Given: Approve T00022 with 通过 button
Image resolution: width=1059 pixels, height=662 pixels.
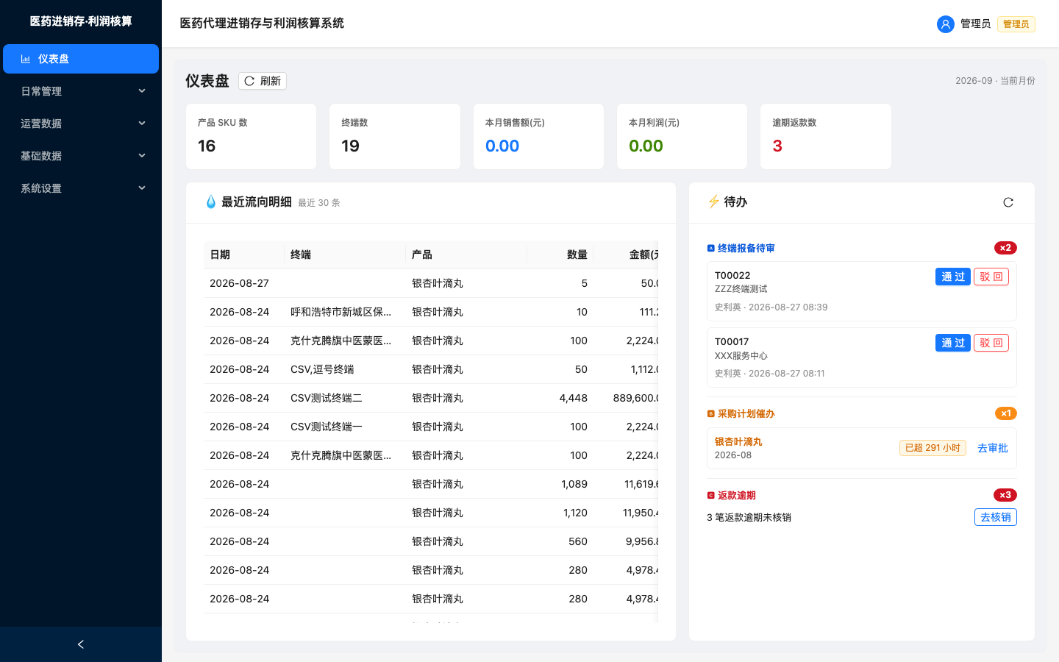Looking at the screenshot, I should (x=953, y=277).
